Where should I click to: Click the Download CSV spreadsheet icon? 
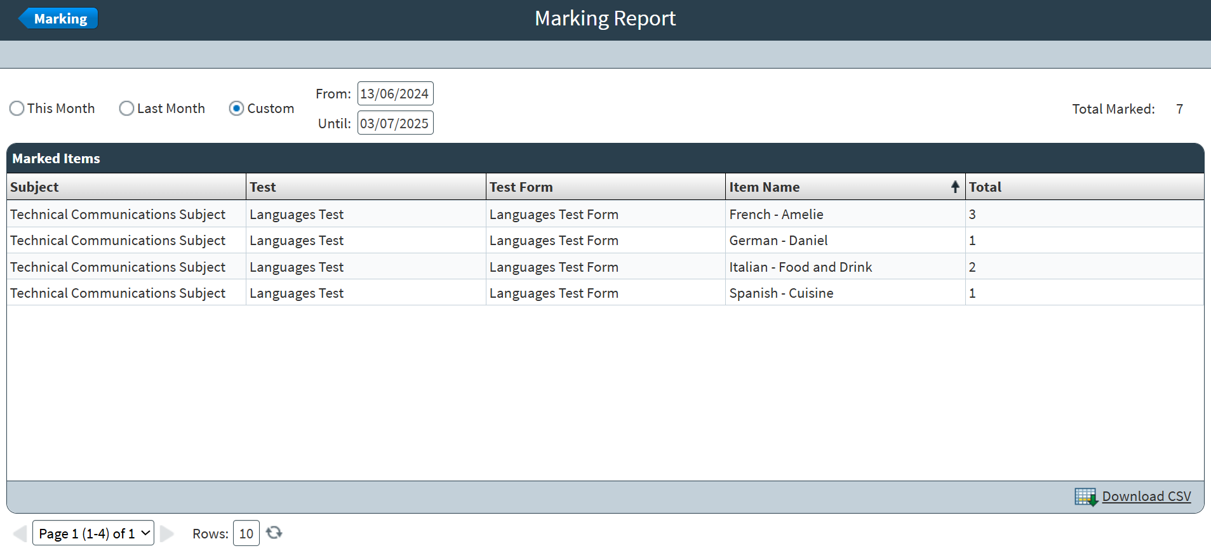(1085, 496)
